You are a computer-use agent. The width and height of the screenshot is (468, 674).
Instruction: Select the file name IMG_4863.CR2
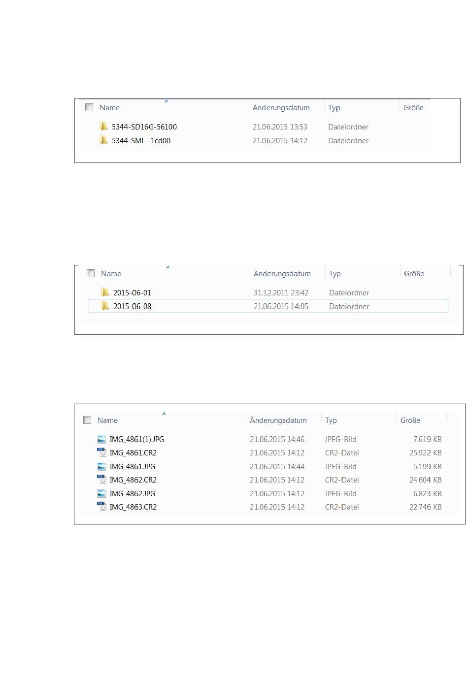pyautogui.click(x=133, y=507)
